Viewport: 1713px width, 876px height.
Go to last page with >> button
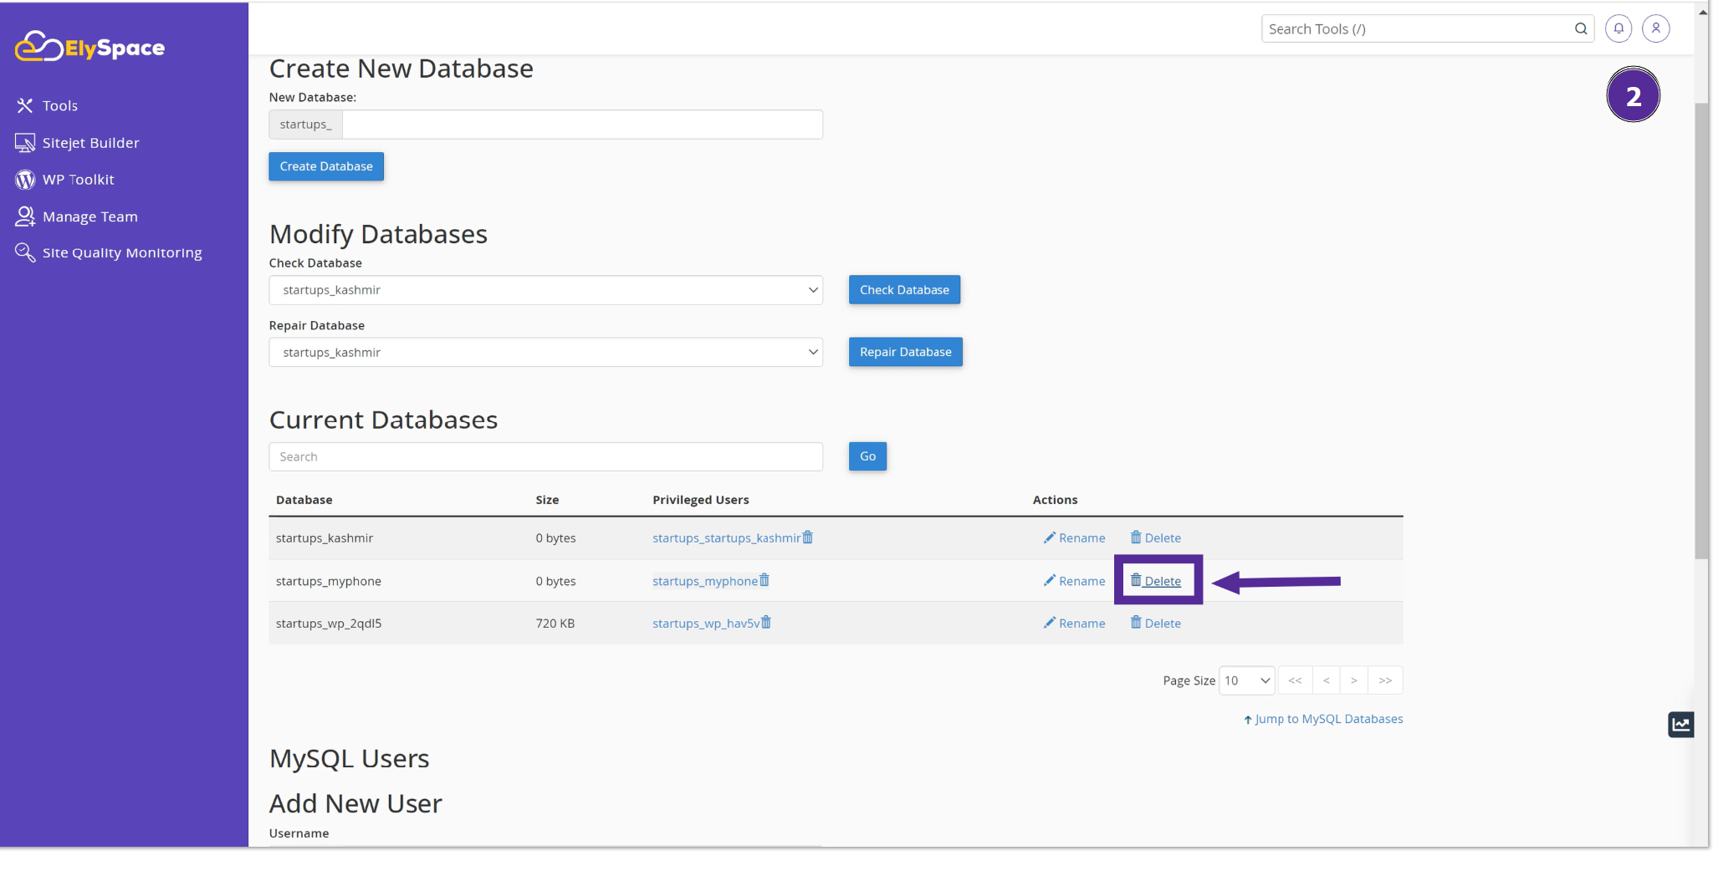click(x=1386, y=680)
